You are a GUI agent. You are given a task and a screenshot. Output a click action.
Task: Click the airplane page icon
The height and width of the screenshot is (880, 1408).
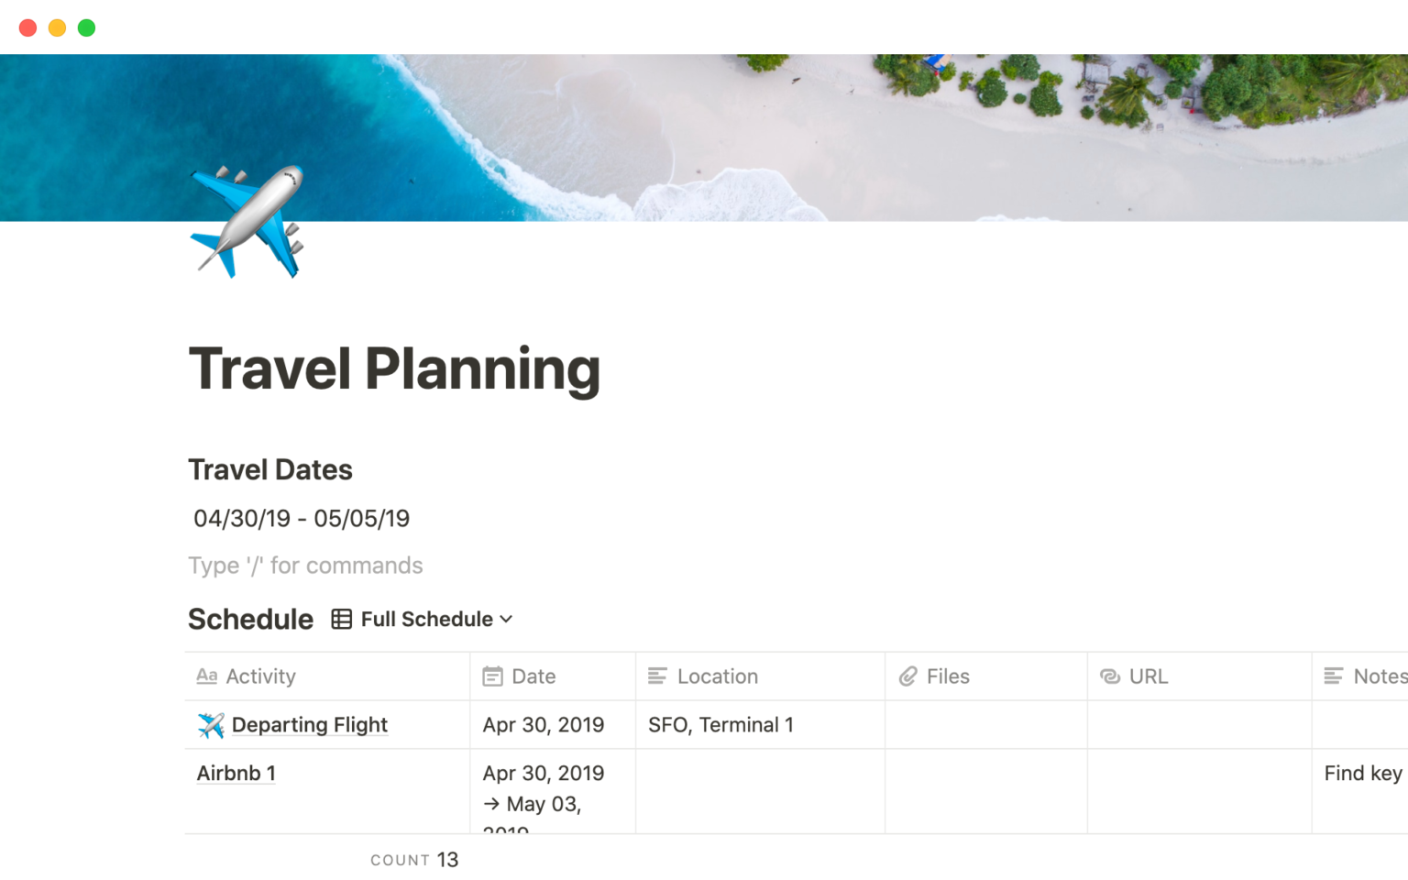point(247,221)
